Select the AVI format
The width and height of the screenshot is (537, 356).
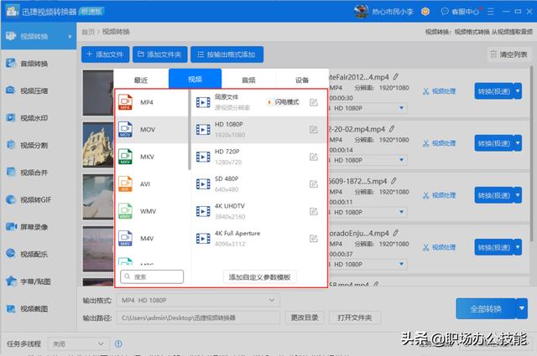coord(152,184)
